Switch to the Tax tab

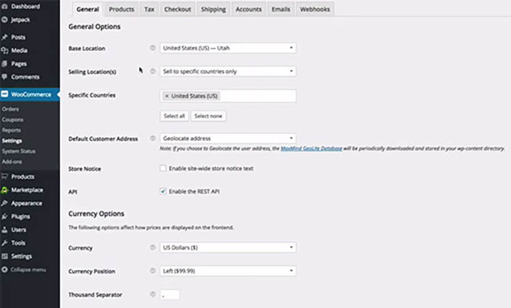coord(149,9)
